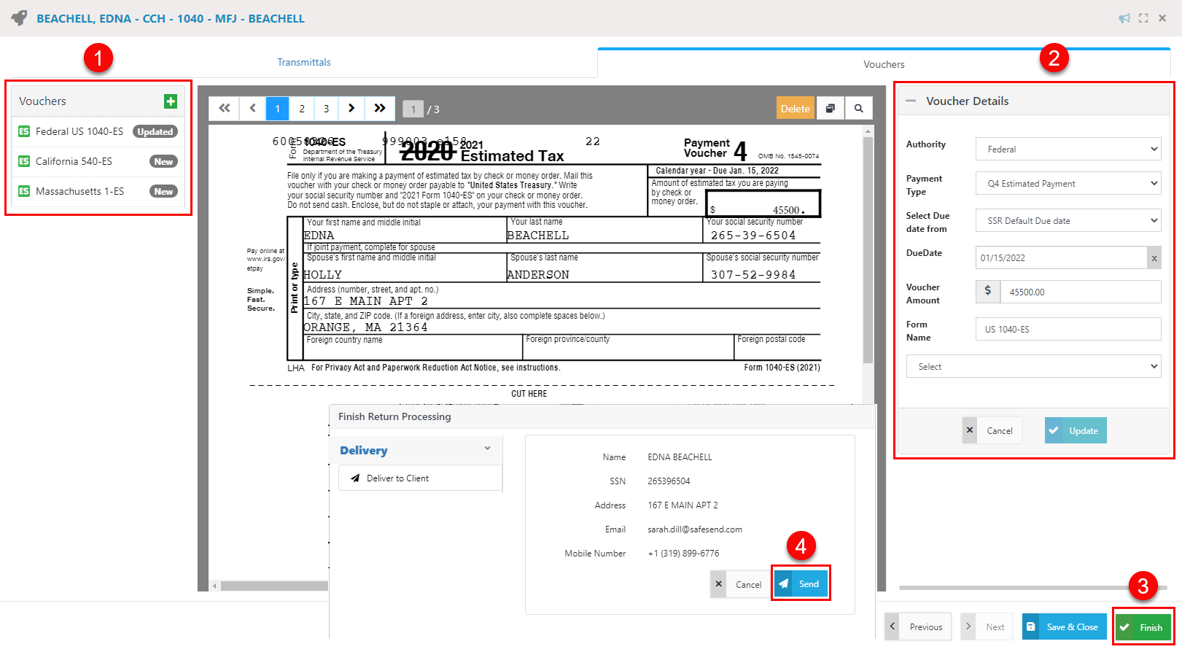Click the green Finish button
This screenshot has height=652, width=1182.
click(x=1143, y=627)
